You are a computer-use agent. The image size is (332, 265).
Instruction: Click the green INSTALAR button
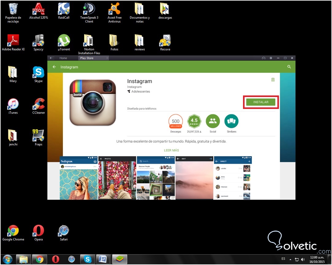[261, 102]
